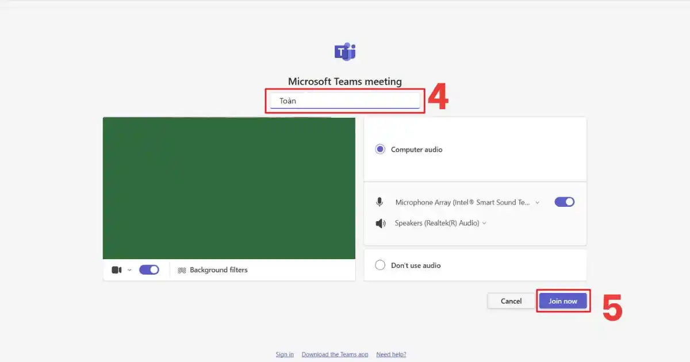Screen dimensions: 690x362
Task: Click the Microsoft Teams meeting heading text
Action: point(345,82)
